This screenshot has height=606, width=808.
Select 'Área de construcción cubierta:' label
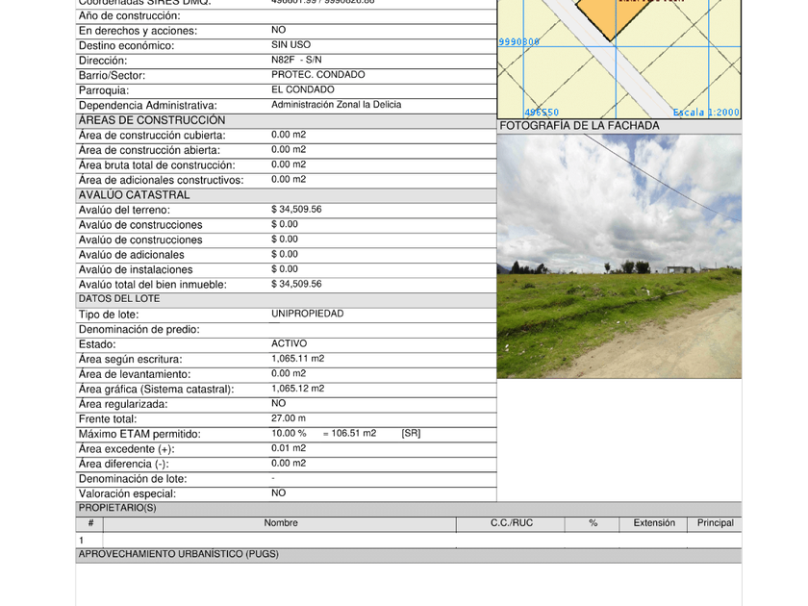click(x=152, y=136)
